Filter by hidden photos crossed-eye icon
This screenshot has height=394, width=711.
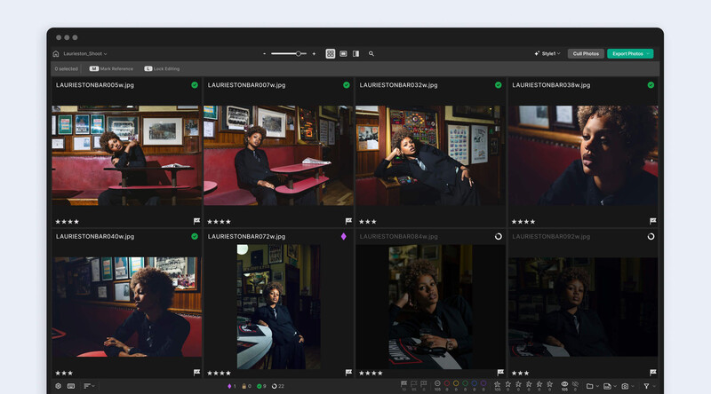click(x=575, y=385)
